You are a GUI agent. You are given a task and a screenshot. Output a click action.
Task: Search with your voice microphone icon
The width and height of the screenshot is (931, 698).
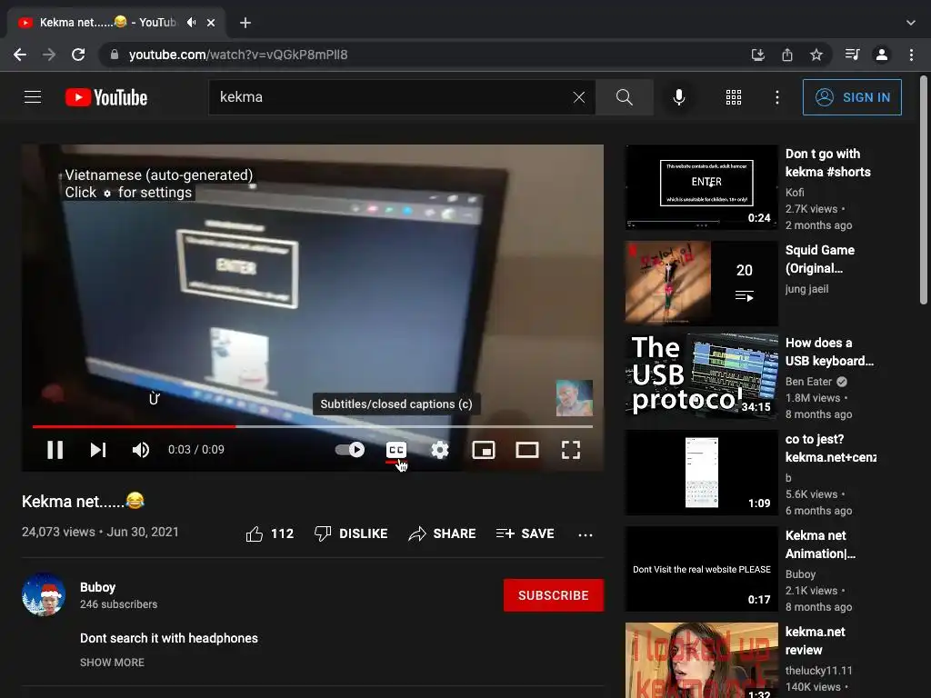tap(678, 97)
